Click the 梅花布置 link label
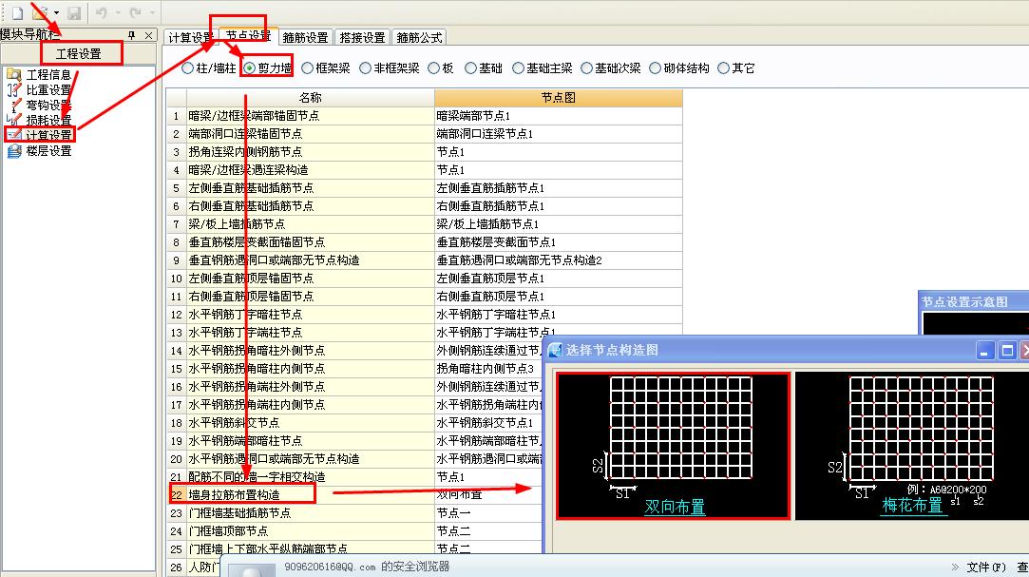Screen dimensions: 1029x577 click(912, 506)
